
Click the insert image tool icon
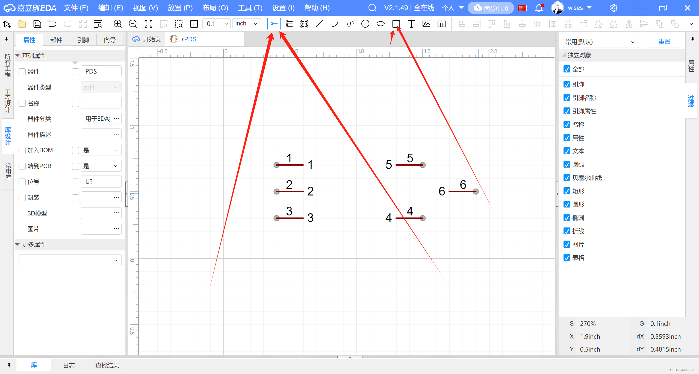(426, 24)
